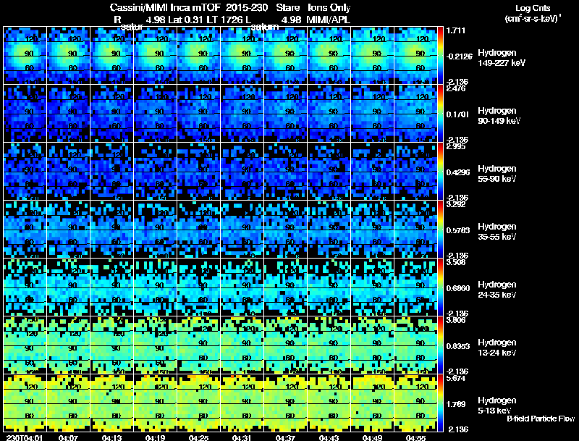Click the 1.769 colorbar midpoint value

[456, 404]
